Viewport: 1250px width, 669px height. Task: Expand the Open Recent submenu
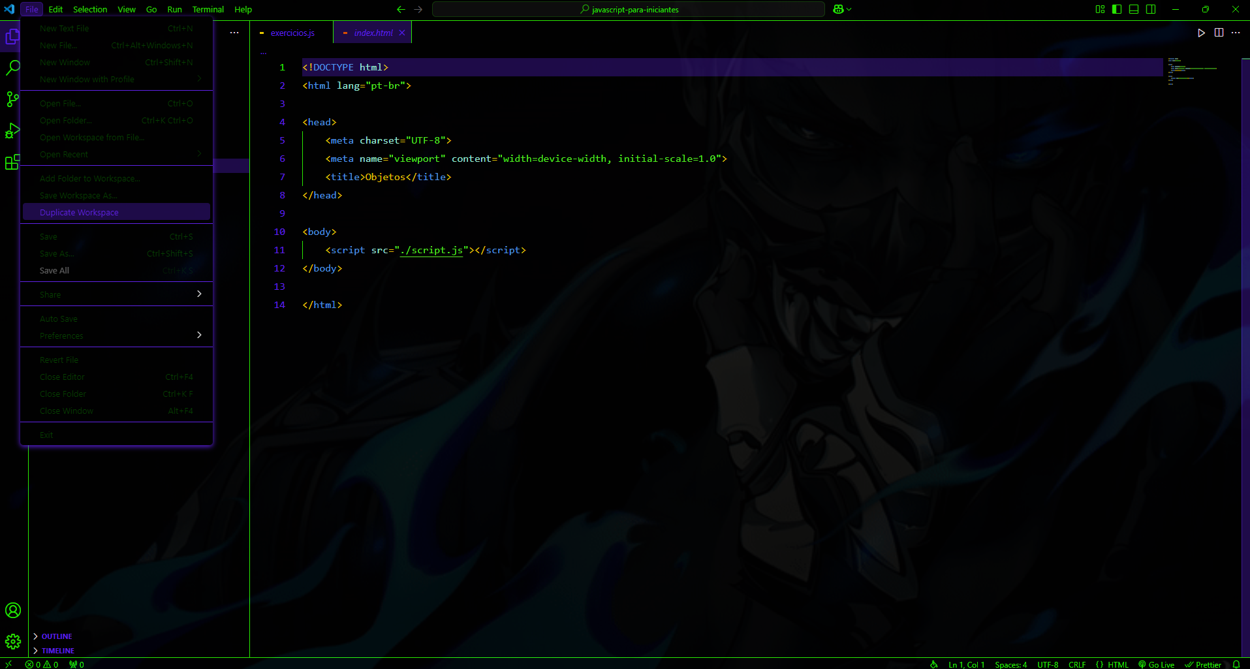pyautogui.click(x=117, y=154)
